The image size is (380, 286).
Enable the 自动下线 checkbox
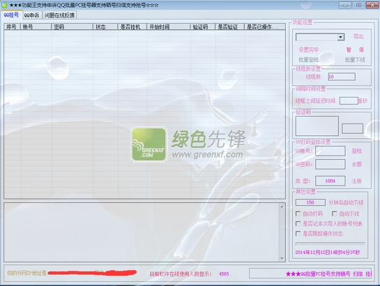tap(335, 213)
